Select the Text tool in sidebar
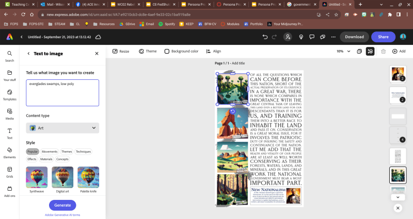This screenshot has width=413, height=219. [x=9, y=133]
